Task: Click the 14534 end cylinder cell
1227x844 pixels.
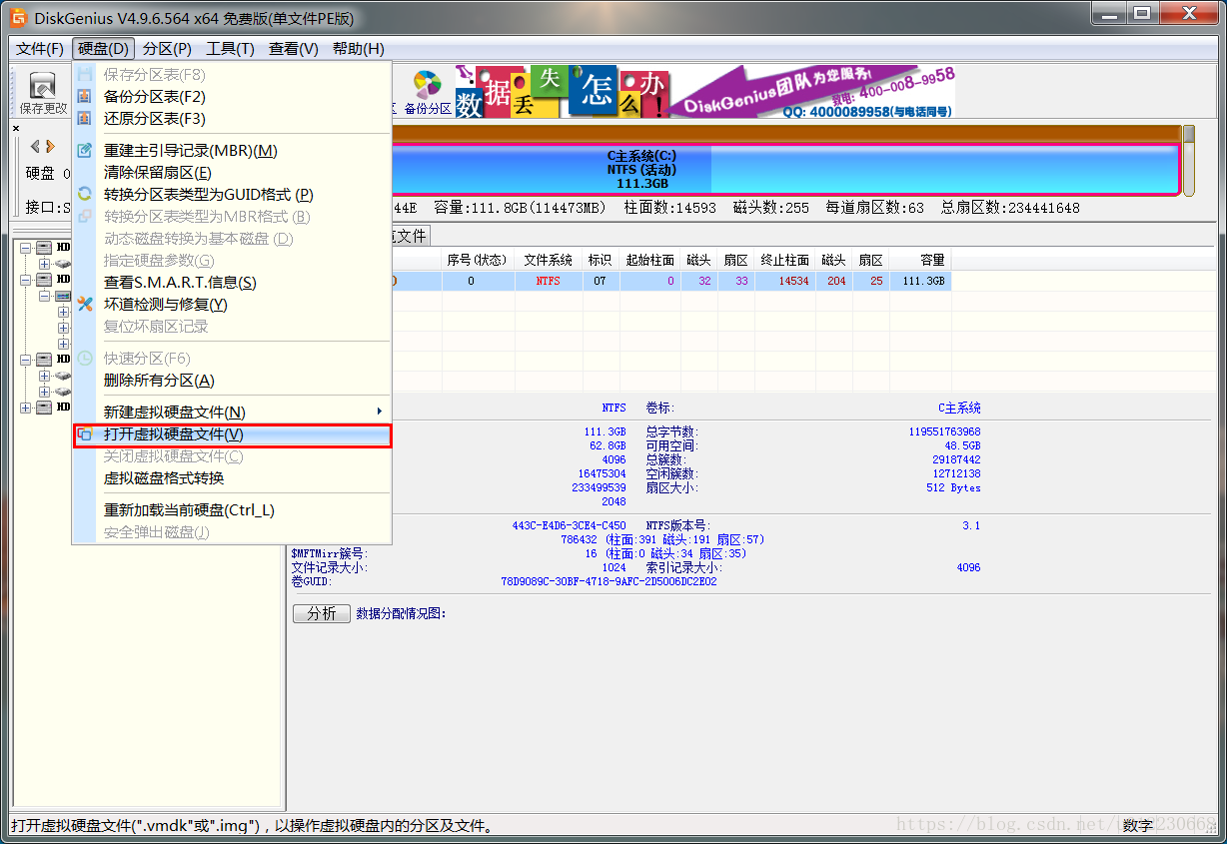Action: point(785,282)
